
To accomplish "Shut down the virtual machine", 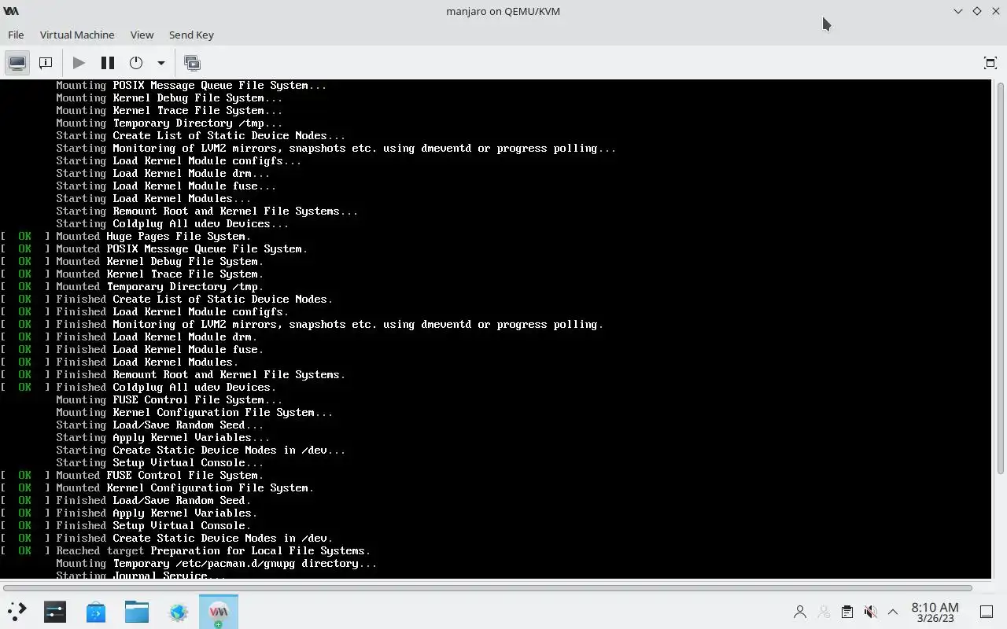I will point(136,63).
